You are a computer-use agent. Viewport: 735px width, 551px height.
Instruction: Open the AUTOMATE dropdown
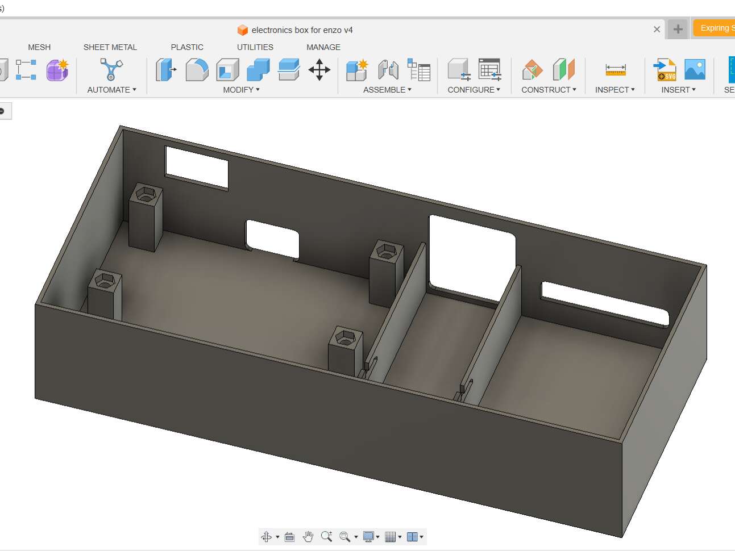(x=111, y=90)
